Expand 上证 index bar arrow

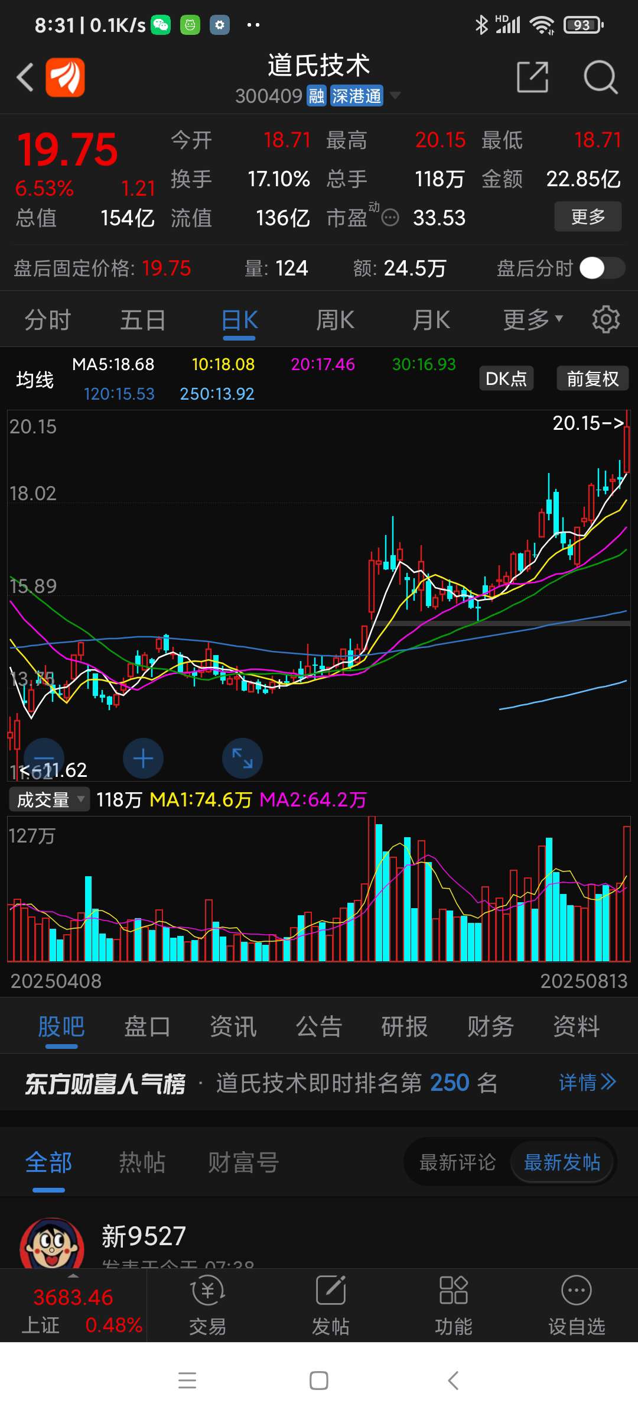click(73, 1277)
